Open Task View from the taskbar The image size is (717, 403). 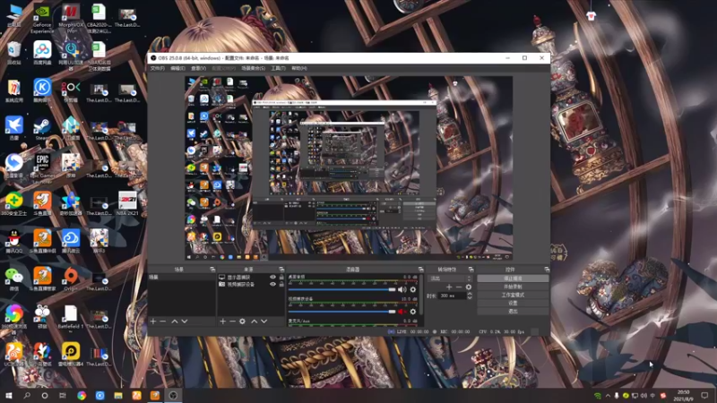coord(63,395)
